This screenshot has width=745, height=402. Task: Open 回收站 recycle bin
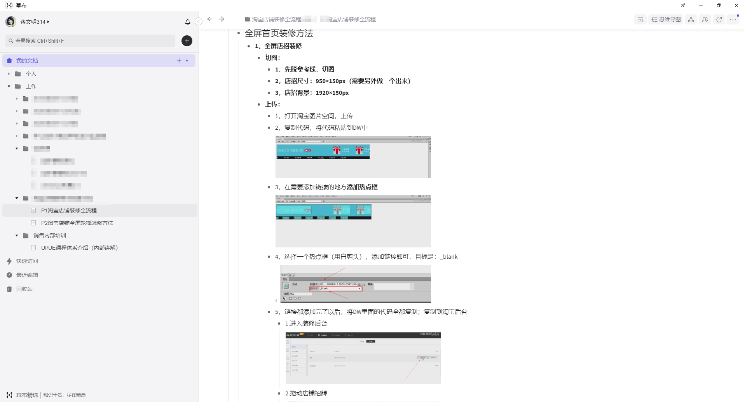point(24,289)
